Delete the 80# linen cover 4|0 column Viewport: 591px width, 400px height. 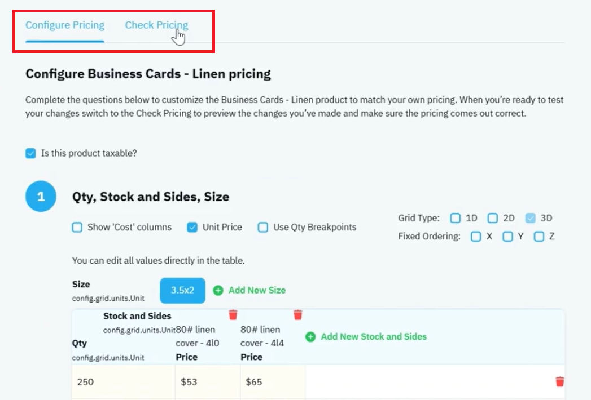point(233,314)
